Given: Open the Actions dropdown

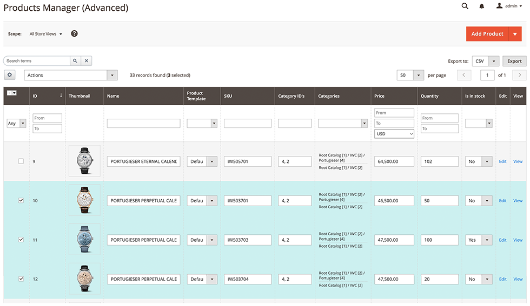Looking at the screenshot, I should [71, 75].
